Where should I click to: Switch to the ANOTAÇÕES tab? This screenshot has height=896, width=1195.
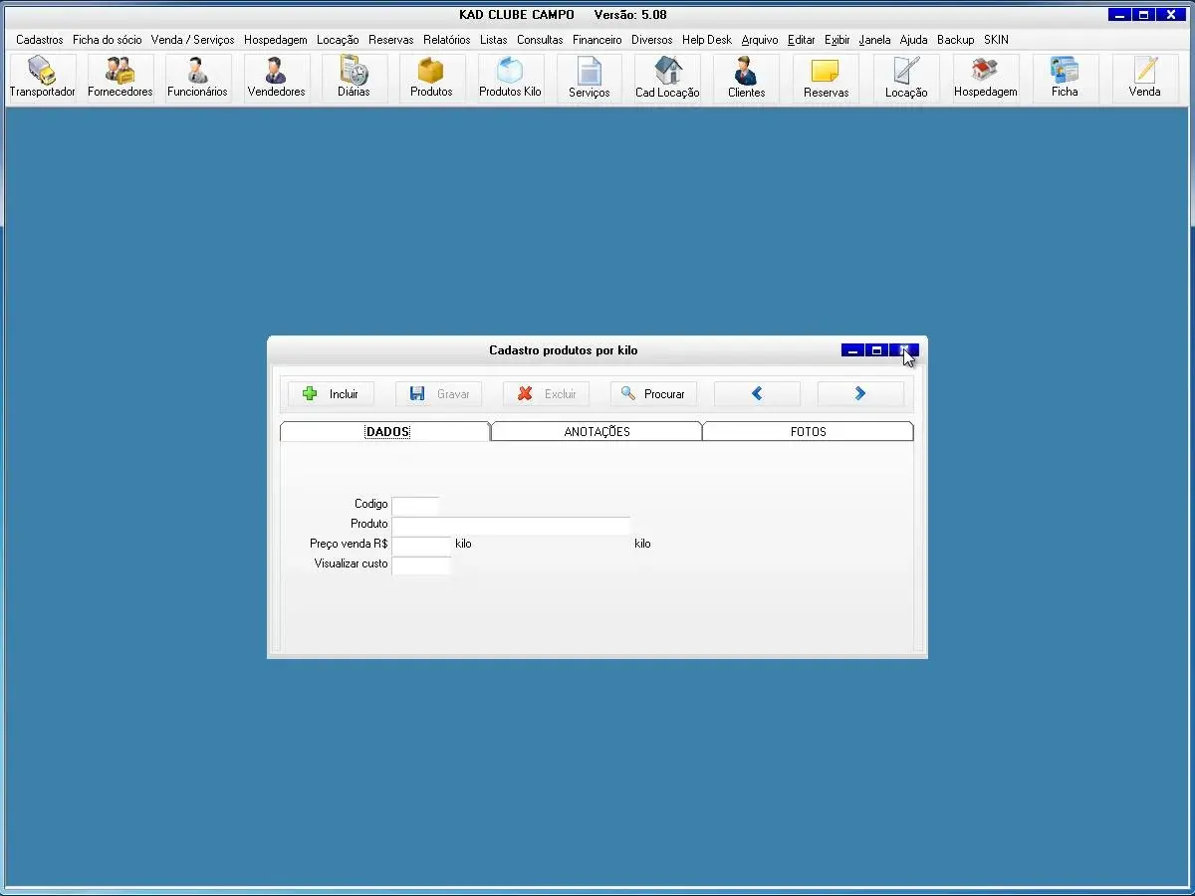[597, 432]
